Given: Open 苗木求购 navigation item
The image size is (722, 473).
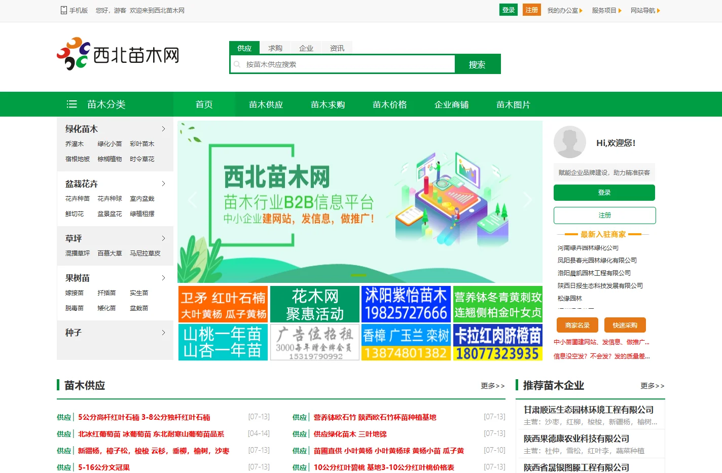Looking at the screenshot, I should (328, 104).
